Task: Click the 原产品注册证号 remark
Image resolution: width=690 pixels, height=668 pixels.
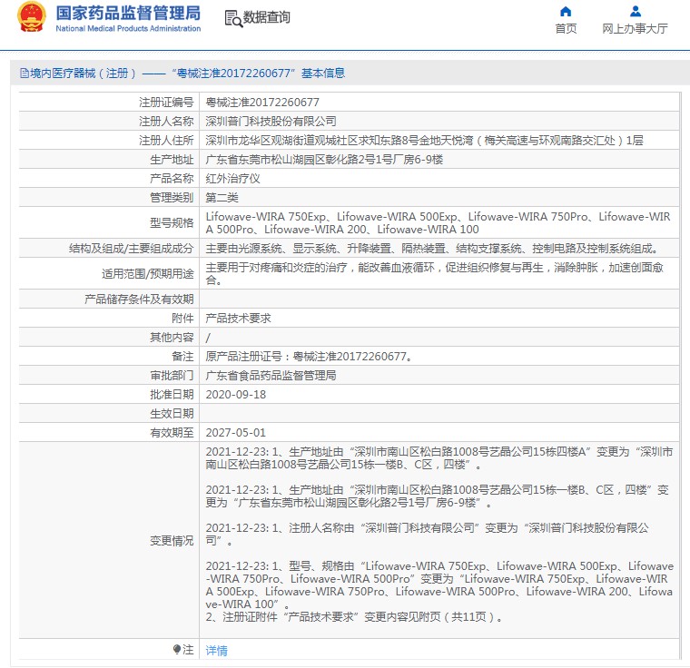Action: point(310,357)
